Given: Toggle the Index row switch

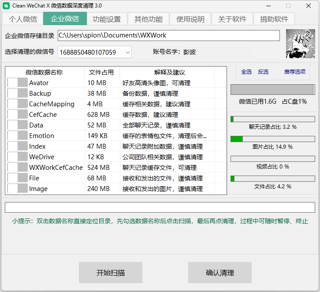Looking at the screenshot, I should pyautogui.click(x=17, y=146).
